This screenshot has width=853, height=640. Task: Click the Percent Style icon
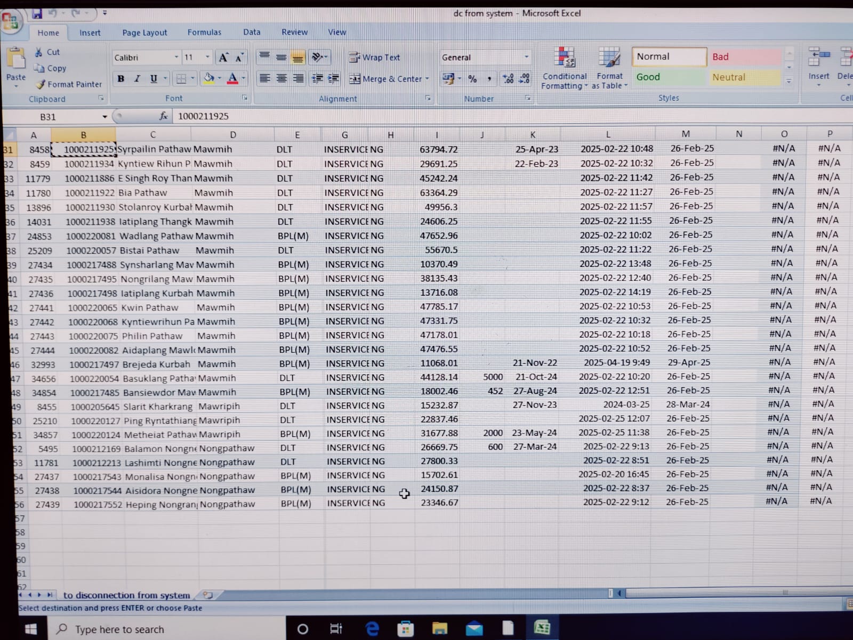pyautogui.click(x=472, y=79)
